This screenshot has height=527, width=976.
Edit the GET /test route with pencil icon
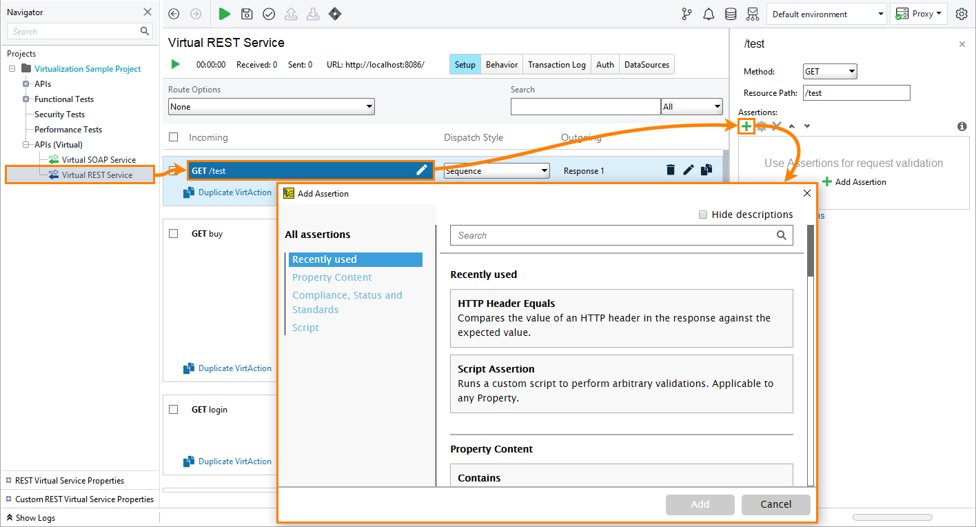(422, 170)
